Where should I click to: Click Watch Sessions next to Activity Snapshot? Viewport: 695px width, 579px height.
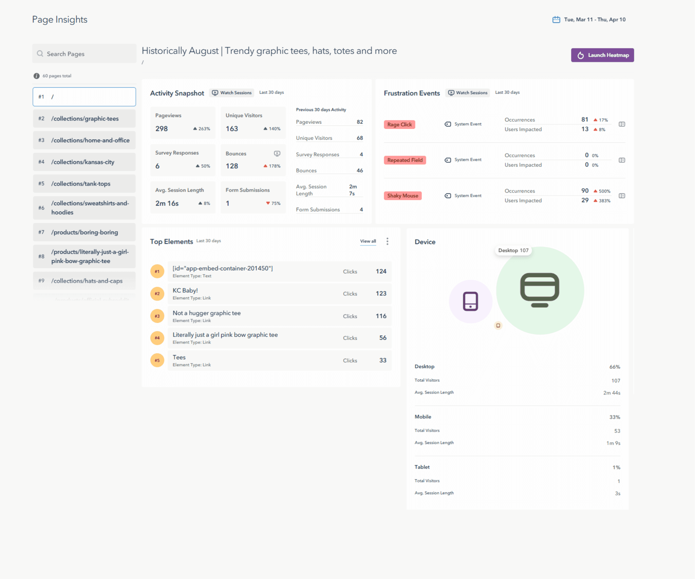[x=231, y=92]
